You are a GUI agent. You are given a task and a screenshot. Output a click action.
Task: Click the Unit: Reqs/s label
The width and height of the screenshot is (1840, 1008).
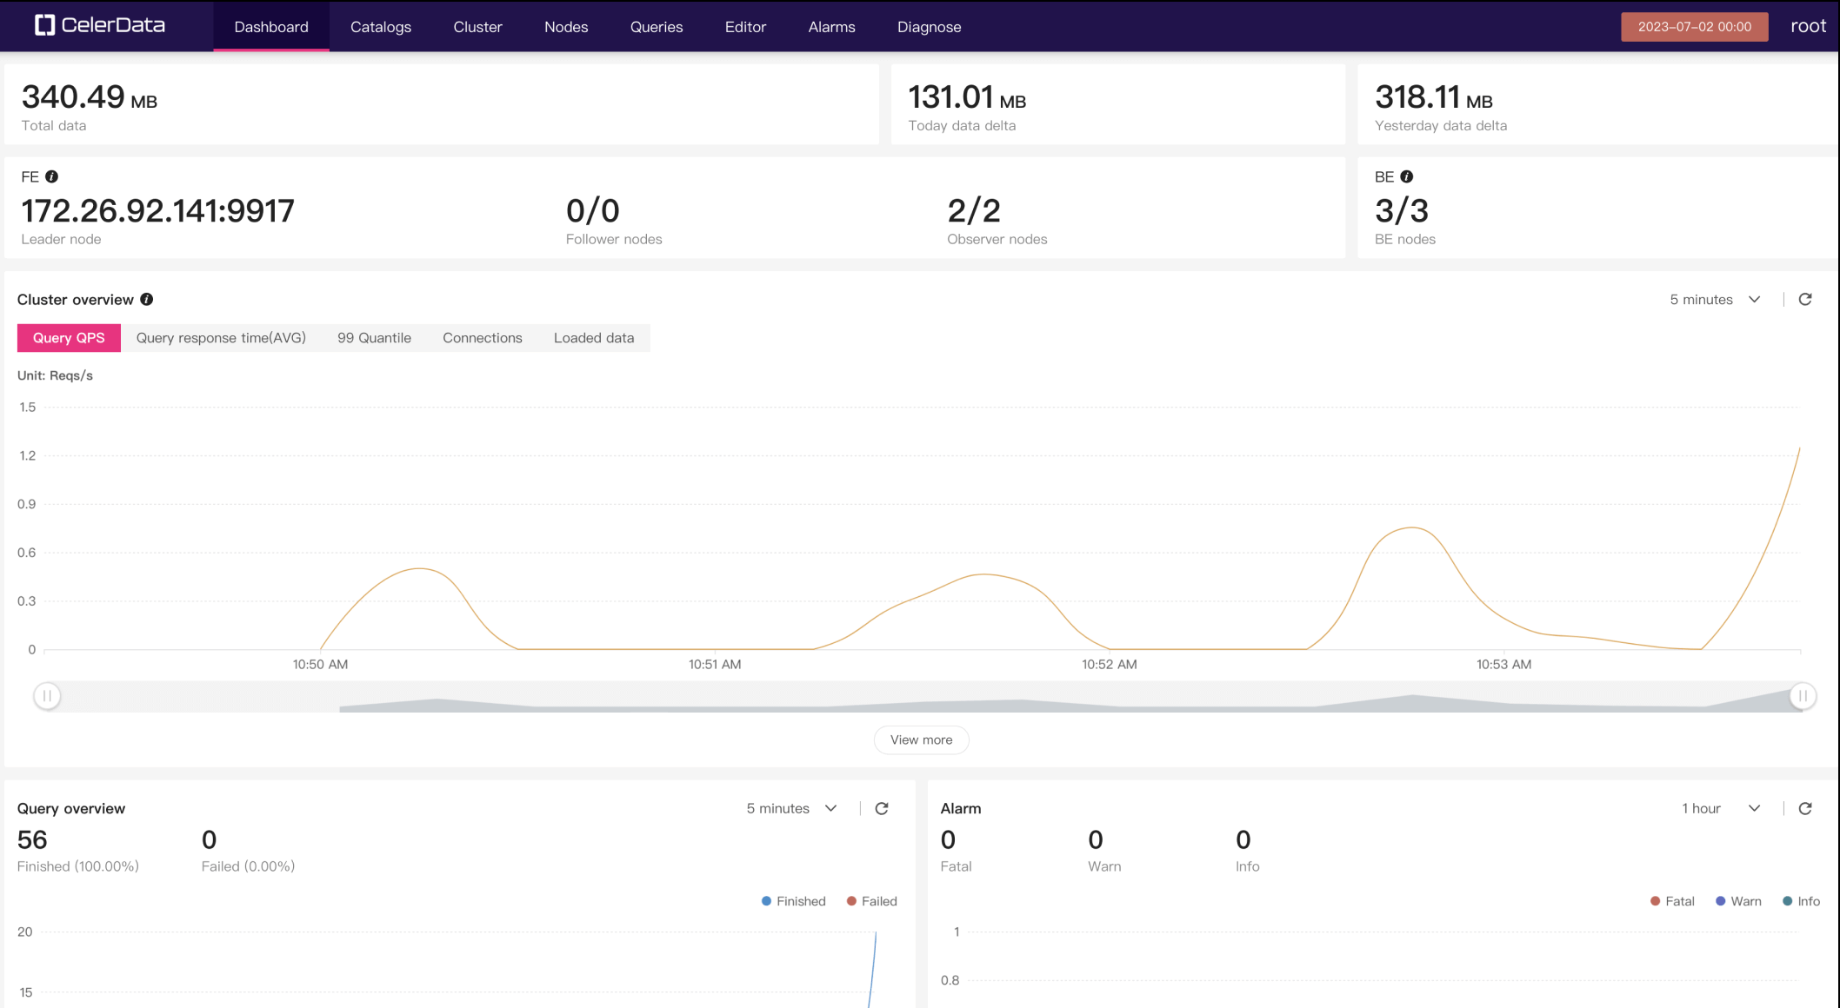[x=55, y=375]
